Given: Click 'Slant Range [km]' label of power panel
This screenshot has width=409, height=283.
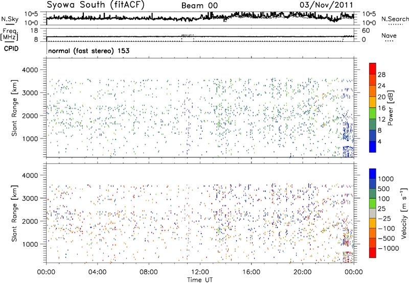Looking at the screenshot, I should pyautogui.click(x=14, y=108).
